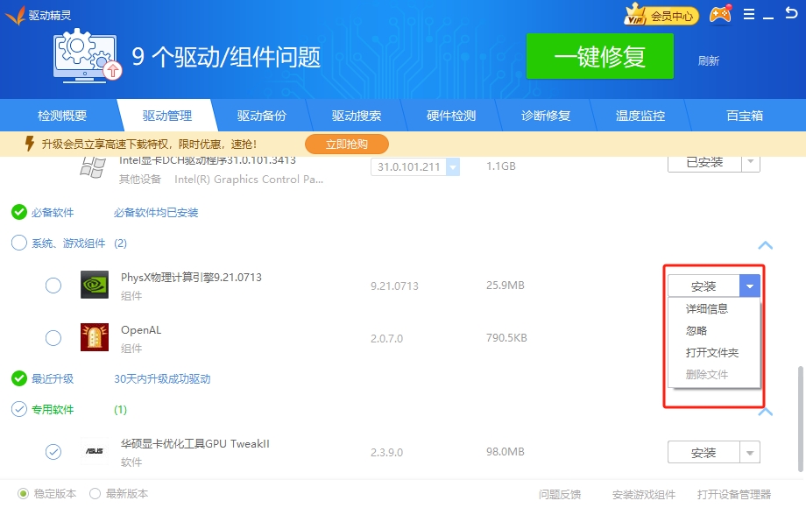Screen dimensions: 806x508
Task: Click the orange 立即抢购 button
Action: pyautogui.click(x=347, y=145)
